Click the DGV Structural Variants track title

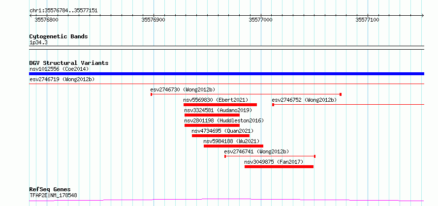tap(69, 63)
